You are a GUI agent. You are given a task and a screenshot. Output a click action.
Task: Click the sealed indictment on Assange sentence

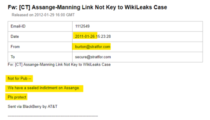tap(44, 88)
